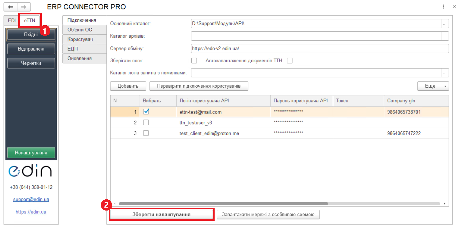Open the three-dot options menu icon
Viewport: 458px width, 227px height.
[443, 7]
